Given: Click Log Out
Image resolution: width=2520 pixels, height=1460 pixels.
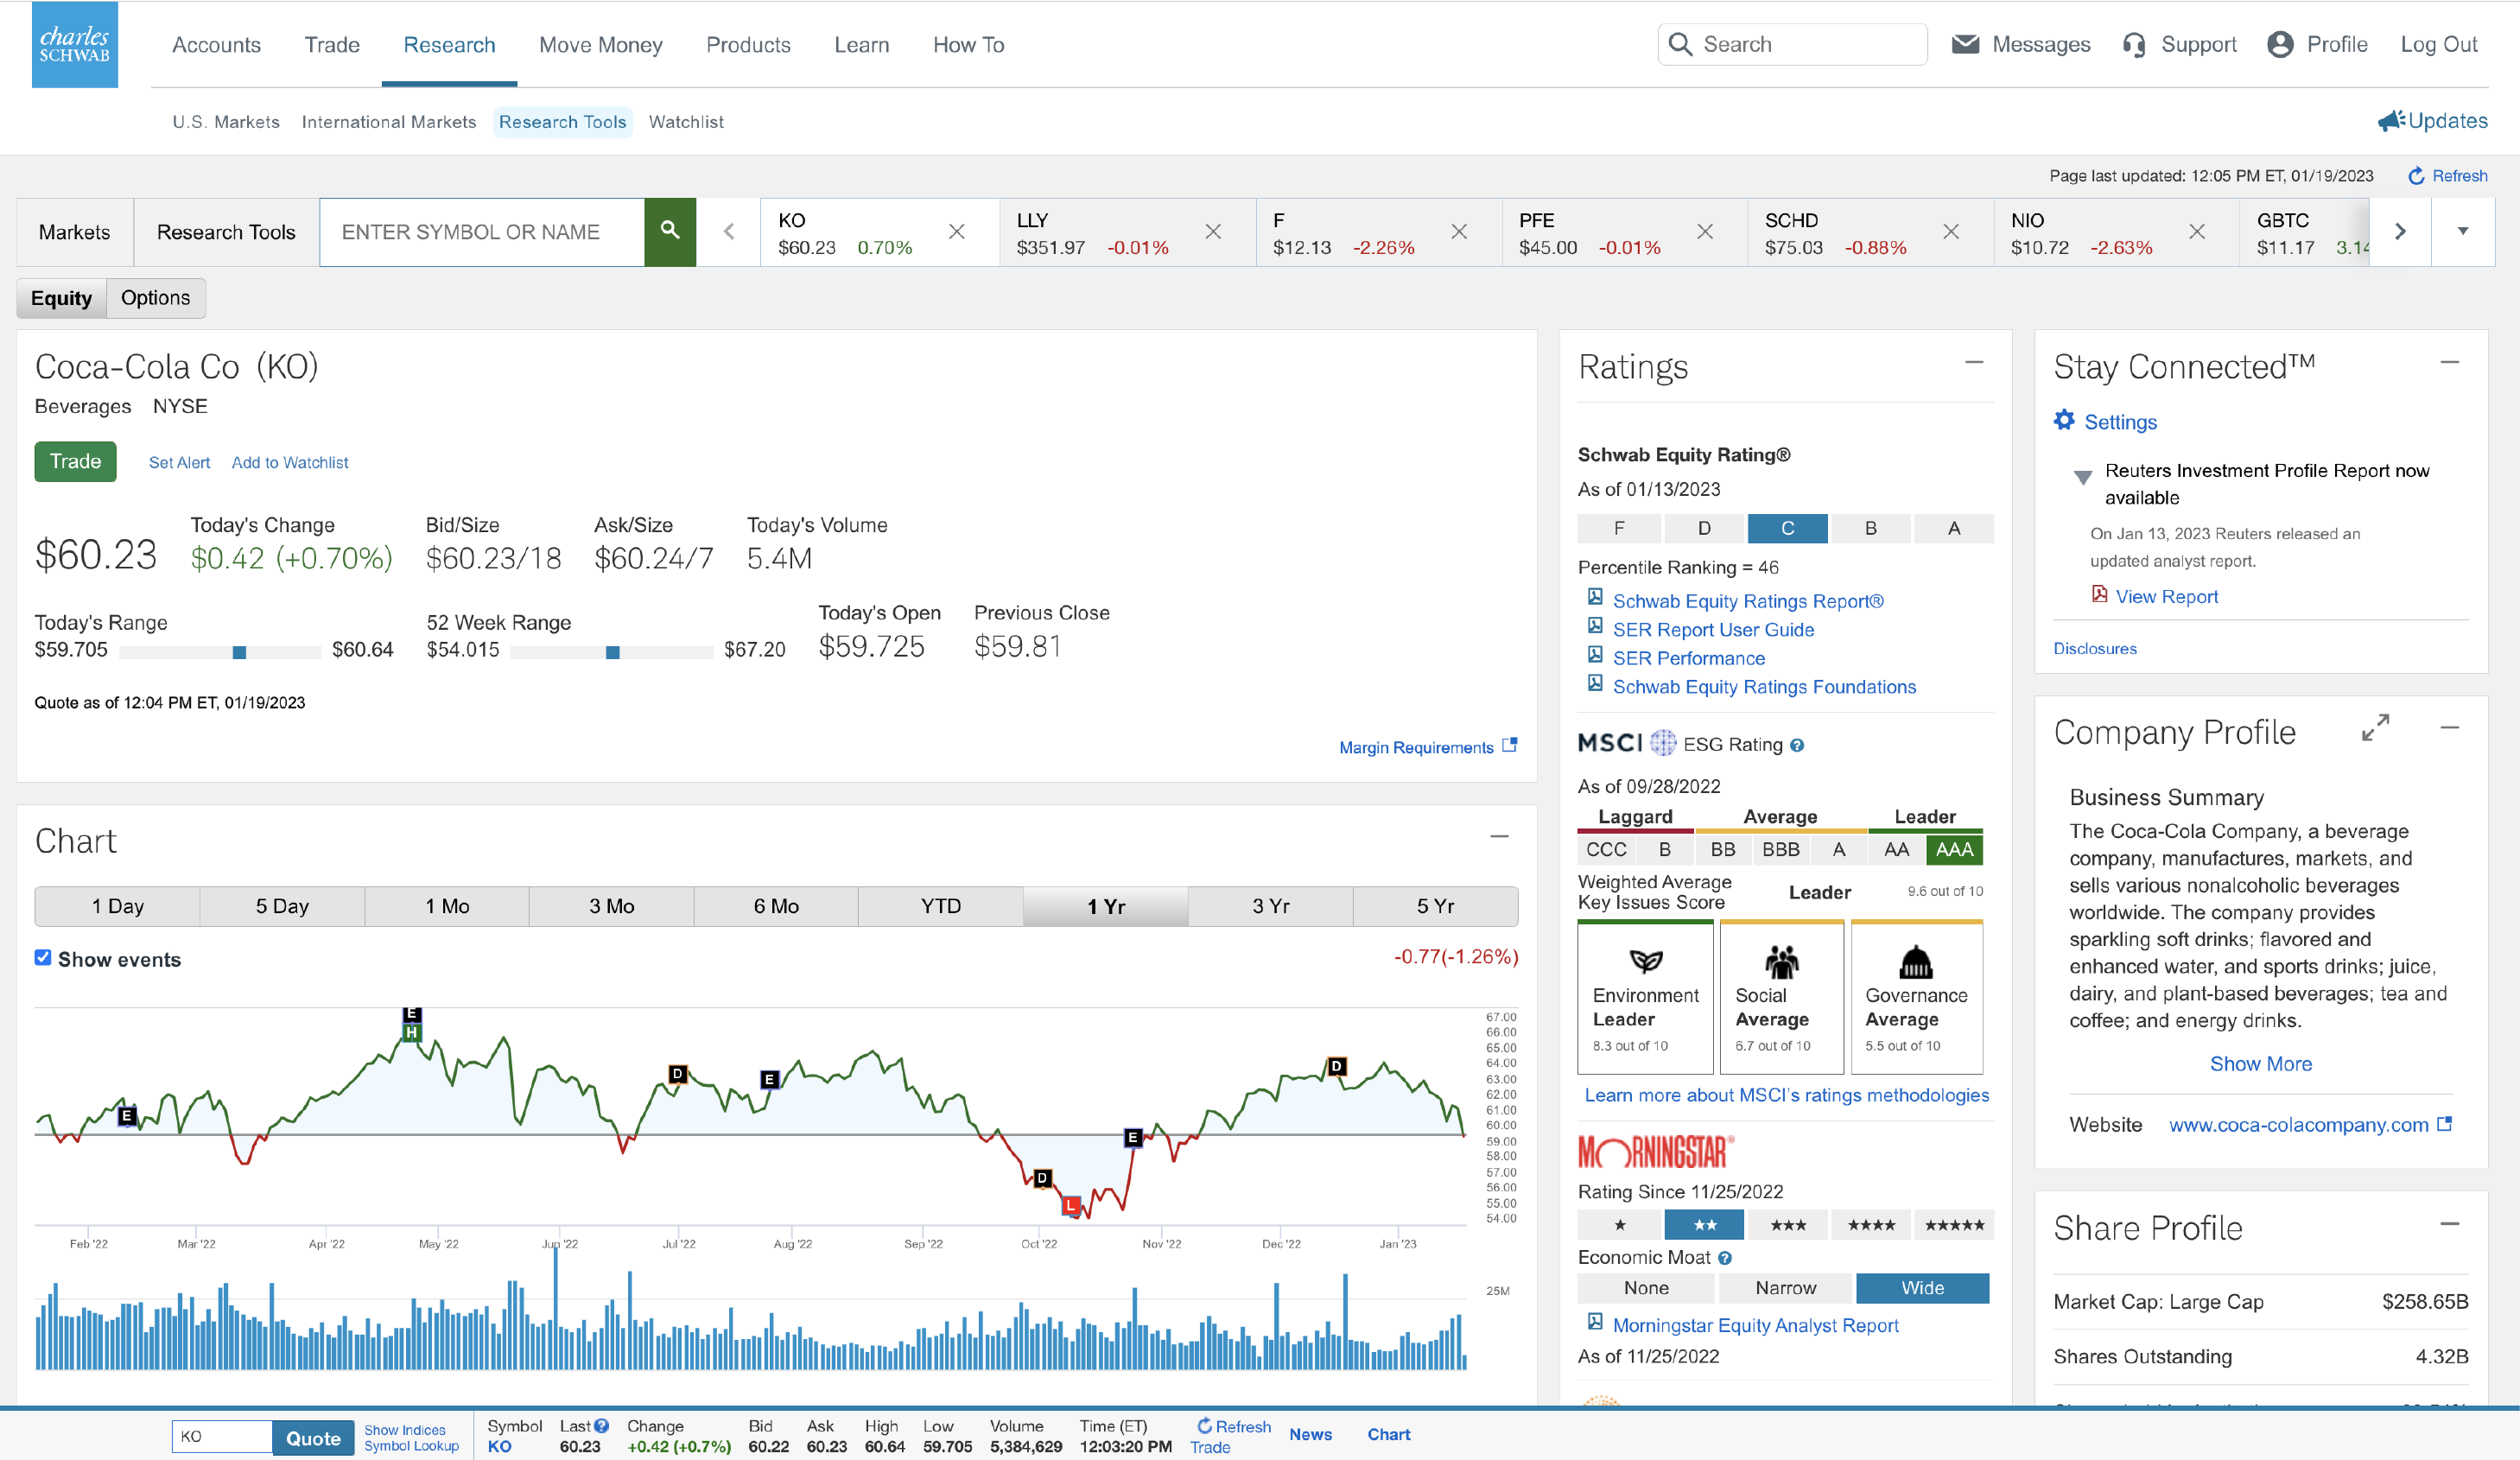Looking at the screenshot, I should tap(2439, 45).
